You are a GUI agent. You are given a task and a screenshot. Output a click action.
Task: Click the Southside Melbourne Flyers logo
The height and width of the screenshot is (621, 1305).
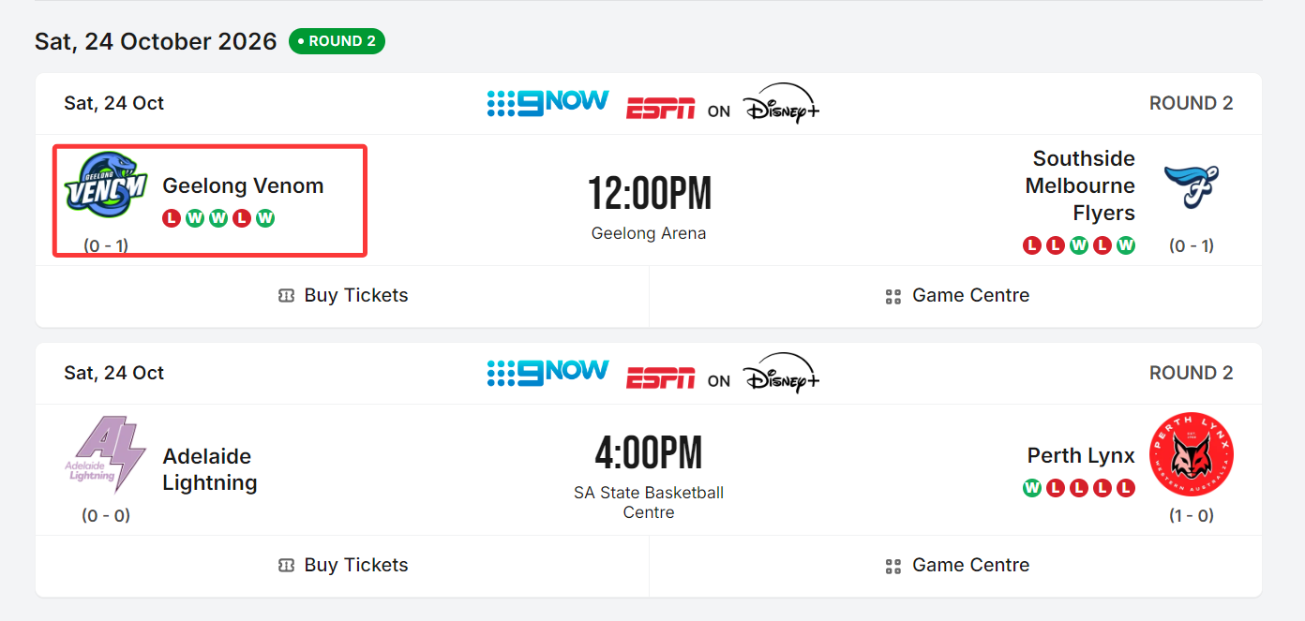click(x=1191, y=185)
